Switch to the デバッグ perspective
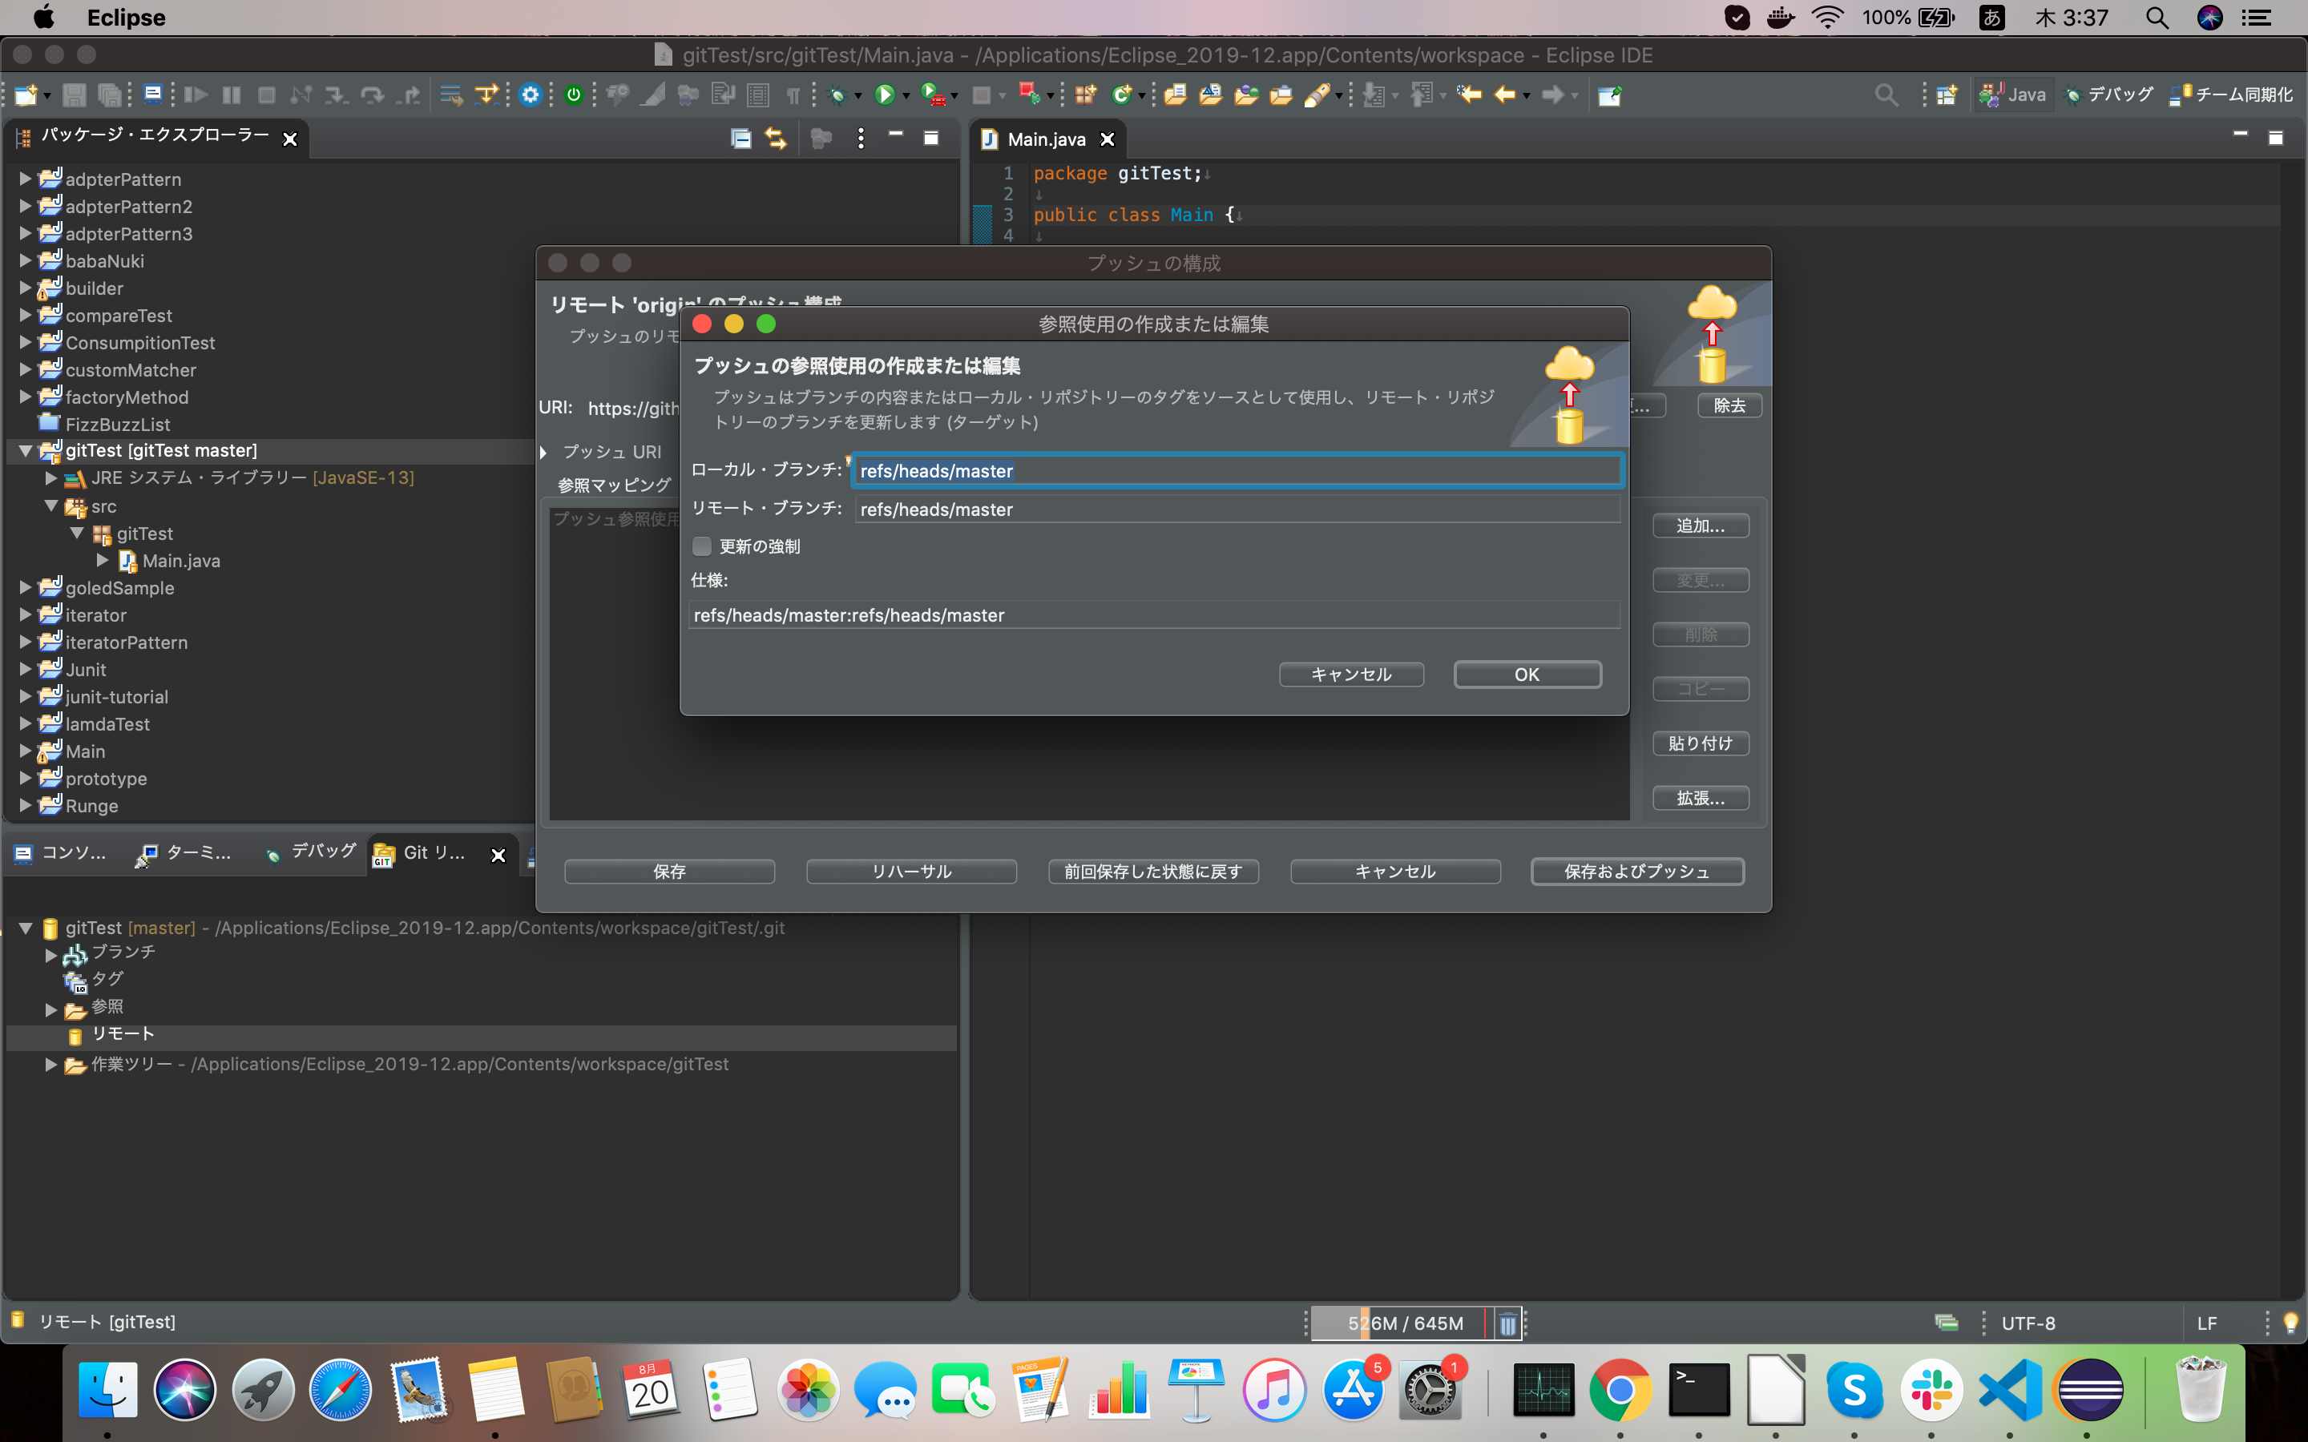2308x1442 pixels. (2108, 95)
